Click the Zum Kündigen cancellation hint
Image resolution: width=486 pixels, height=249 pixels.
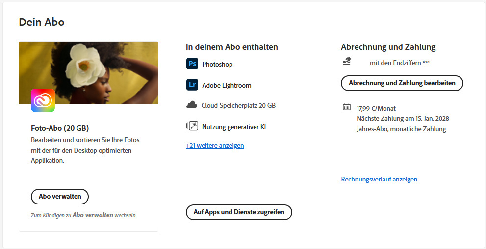click(83, 215)
